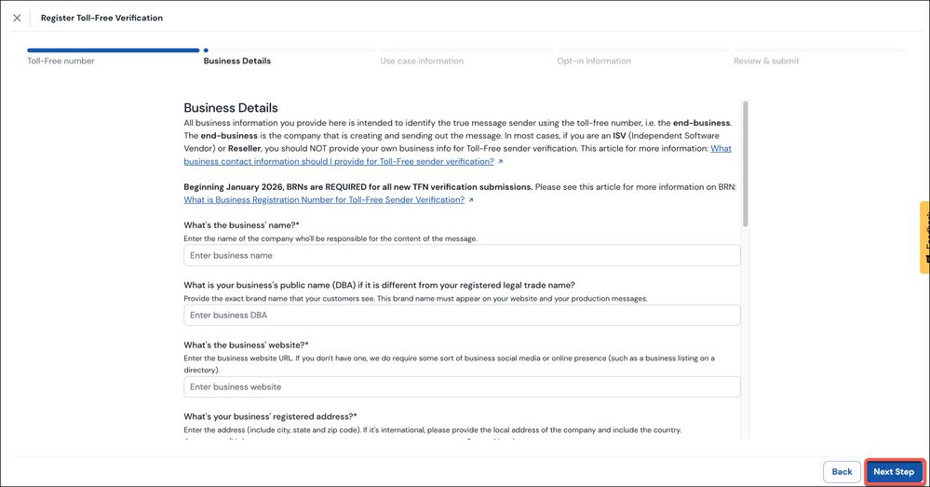Open the external-link icon after the BRN article link
The image size is (930, 487).
click(x=471, y=200)
